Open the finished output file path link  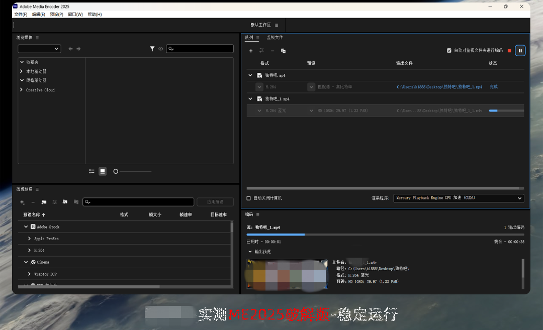coord(439,87)
